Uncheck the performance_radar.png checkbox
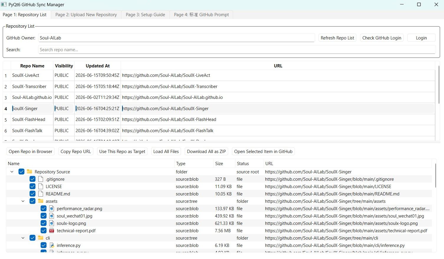Screen dimensions: 444x259 (44, 208)
